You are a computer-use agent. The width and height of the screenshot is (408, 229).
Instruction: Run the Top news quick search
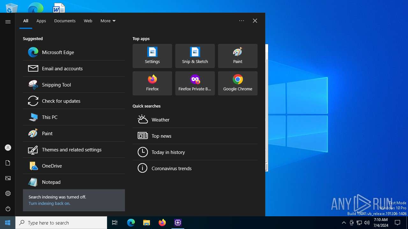click(195, 136)
